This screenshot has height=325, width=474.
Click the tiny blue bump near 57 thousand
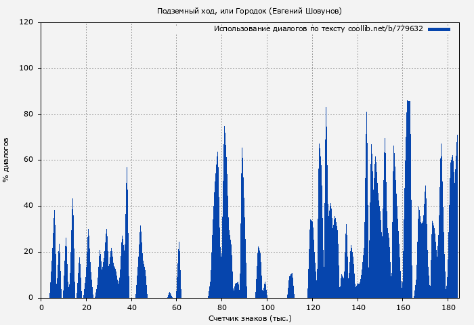point(169,295)
